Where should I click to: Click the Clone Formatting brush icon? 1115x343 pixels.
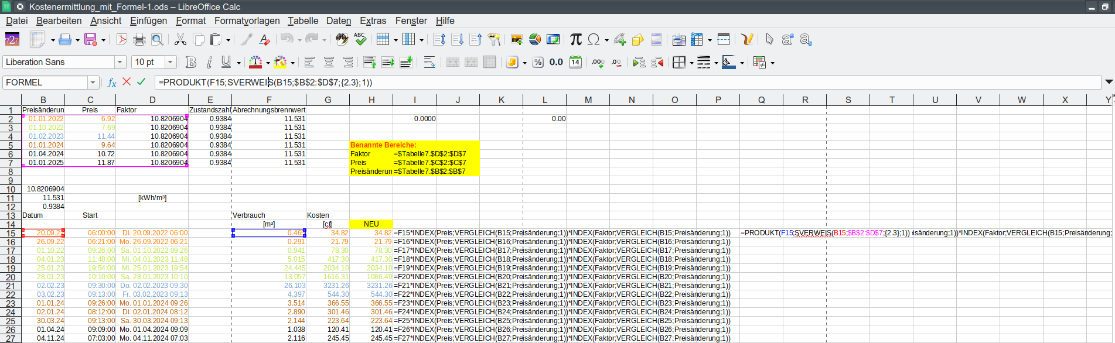247,39
